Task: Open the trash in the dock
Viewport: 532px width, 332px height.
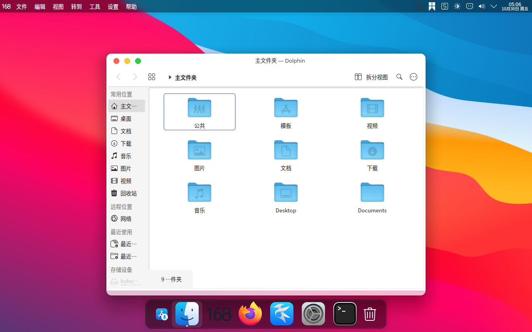Action: click(370, 314)
